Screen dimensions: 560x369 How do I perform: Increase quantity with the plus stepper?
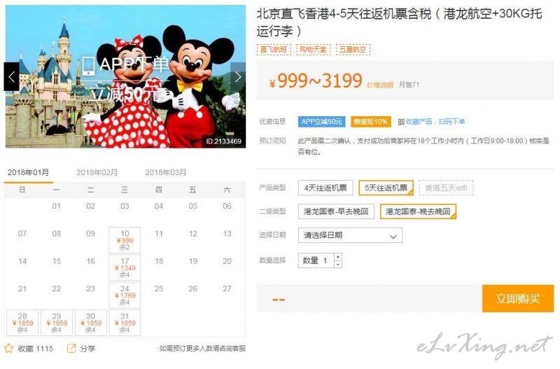pyautogui.click(x=338, y=257)
